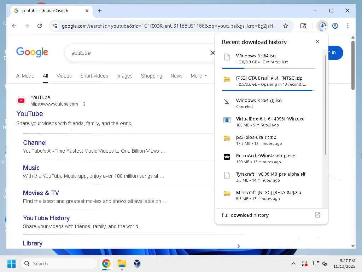362x272 pixels.
Task: Click the GTA Brasil zip folder icon
Action: [x=227, y=79]
